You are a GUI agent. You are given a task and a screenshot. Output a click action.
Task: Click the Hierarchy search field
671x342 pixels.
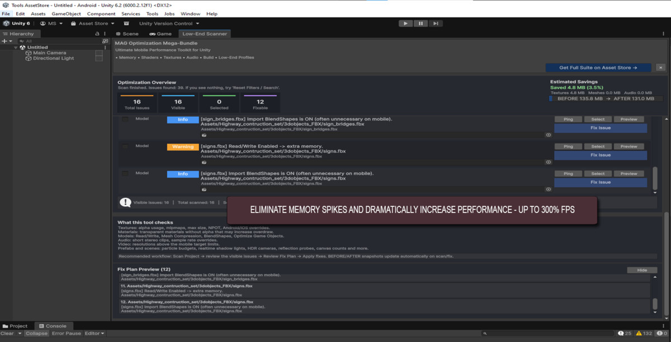(60, 41)
